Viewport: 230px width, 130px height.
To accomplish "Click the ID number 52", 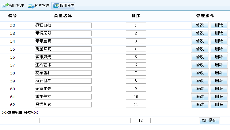I will point(13,25).
